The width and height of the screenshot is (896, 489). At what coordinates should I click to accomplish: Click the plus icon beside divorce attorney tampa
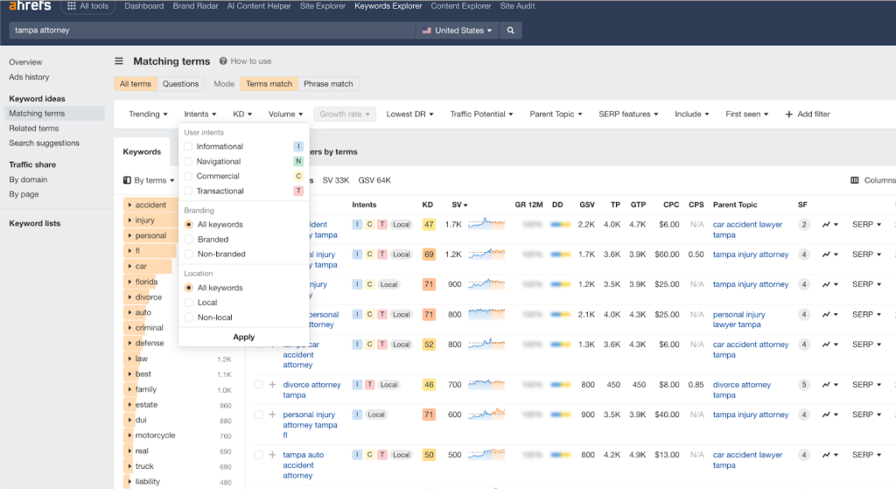tap(272, 385)
